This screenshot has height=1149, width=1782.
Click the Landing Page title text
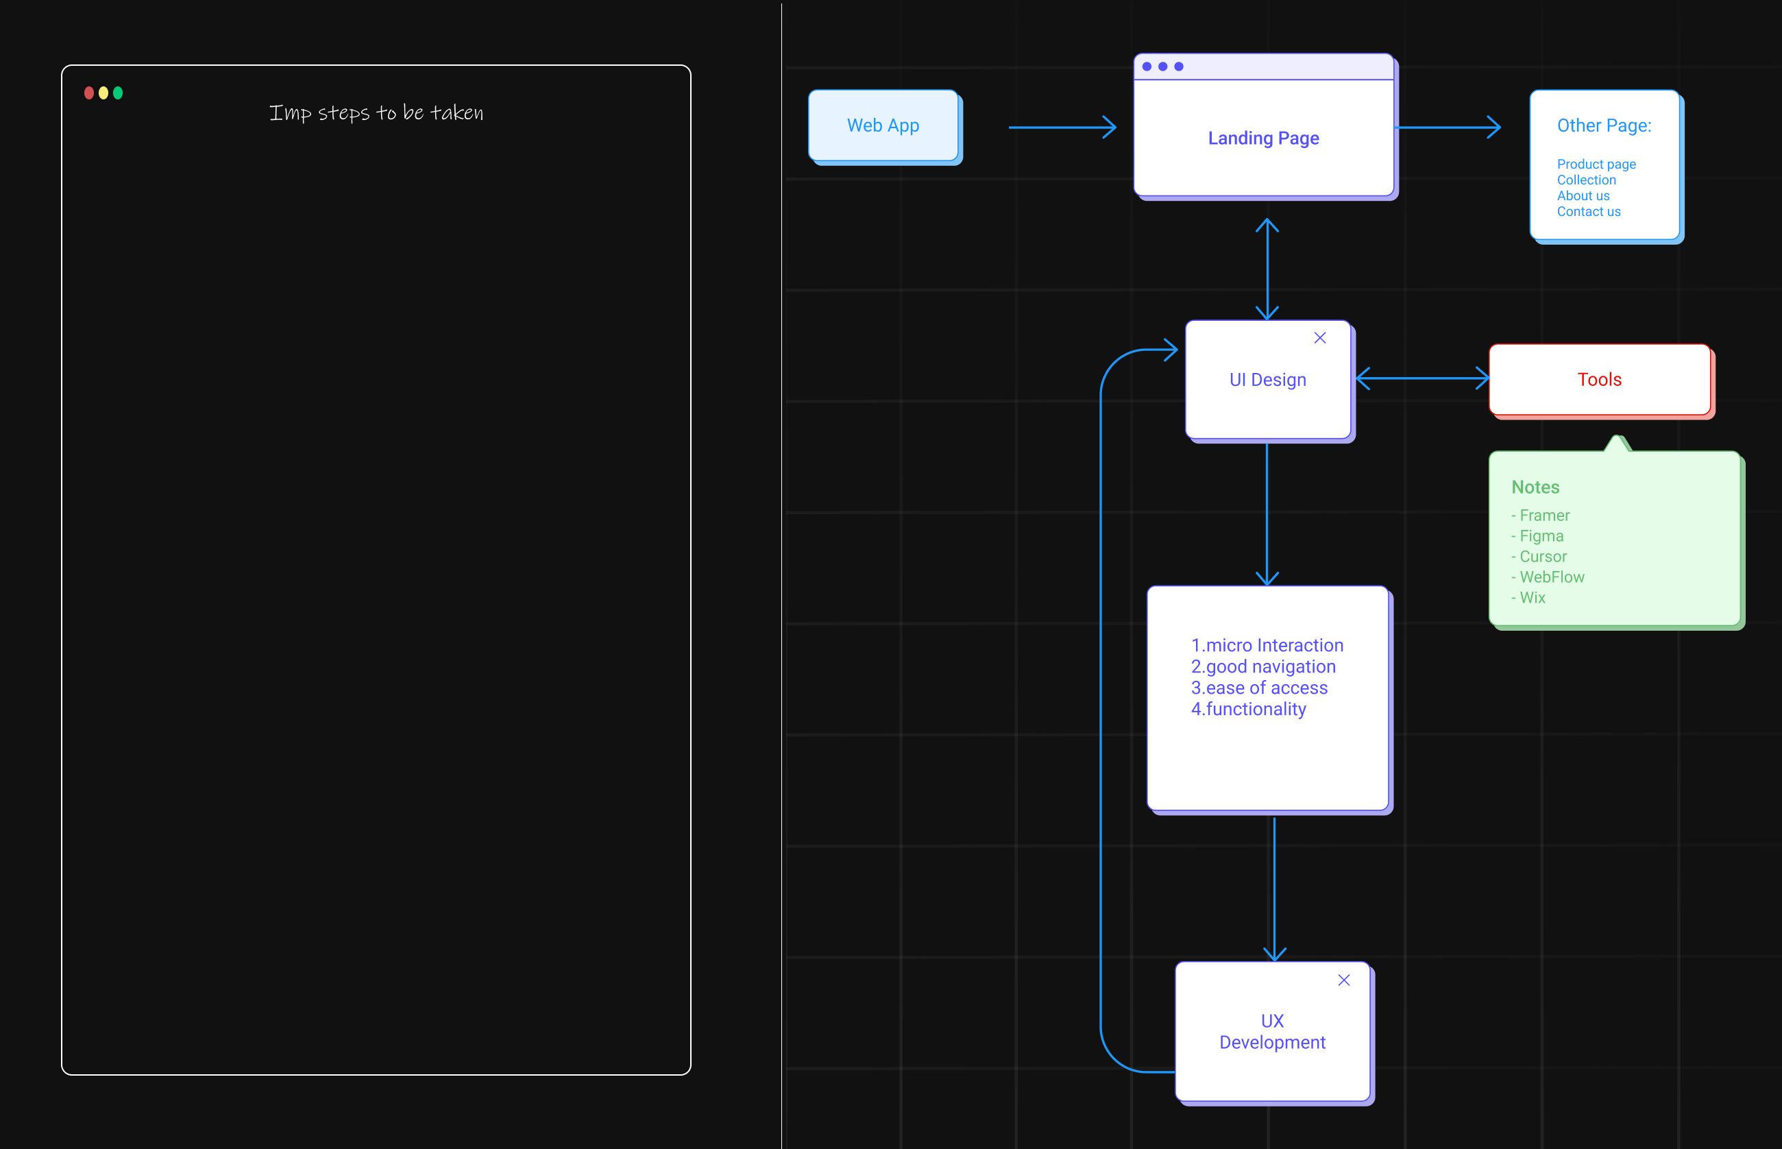pyautogui.click(x=1264, y=138)
